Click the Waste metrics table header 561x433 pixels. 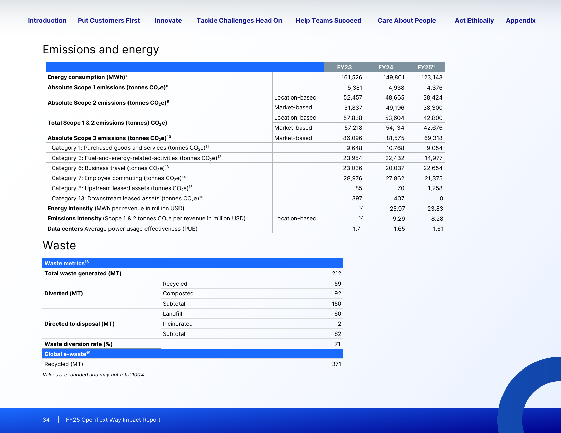pos(193,263)
